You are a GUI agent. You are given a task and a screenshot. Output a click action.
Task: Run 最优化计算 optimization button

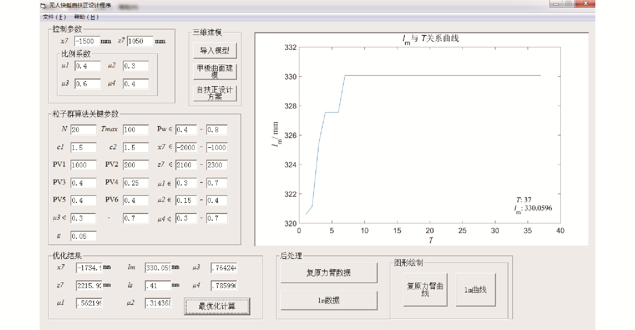pyautogui.click(x=217, y=306)
